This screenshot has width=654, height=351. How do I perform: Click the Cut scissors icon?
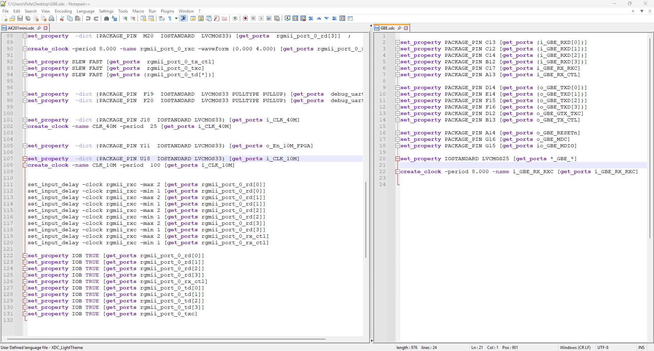(62, 18)
